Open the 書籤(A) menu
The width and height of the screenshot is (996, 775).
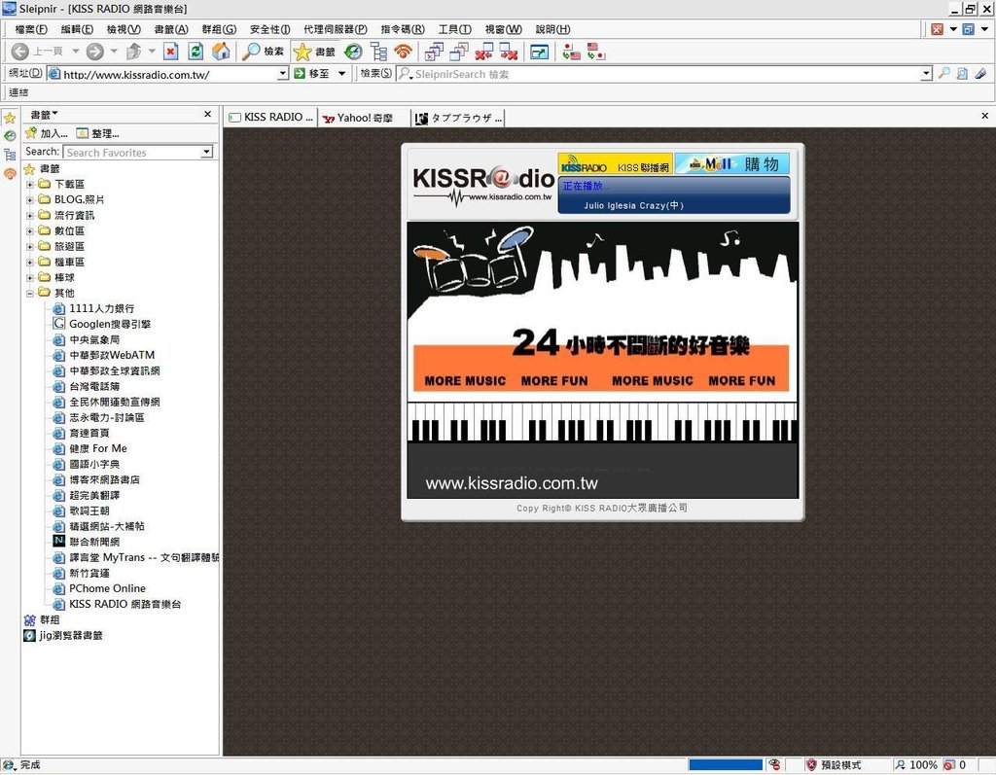pyautogui.click(x=171, y=29)
